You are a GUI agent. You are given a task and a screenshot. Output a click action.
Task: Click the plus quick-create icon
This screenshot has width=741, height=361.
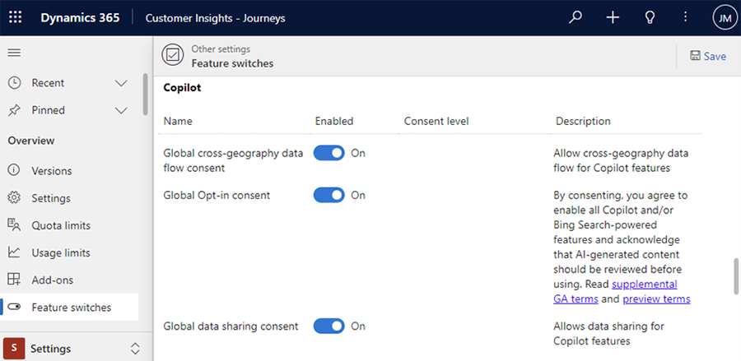coord(613,17)
